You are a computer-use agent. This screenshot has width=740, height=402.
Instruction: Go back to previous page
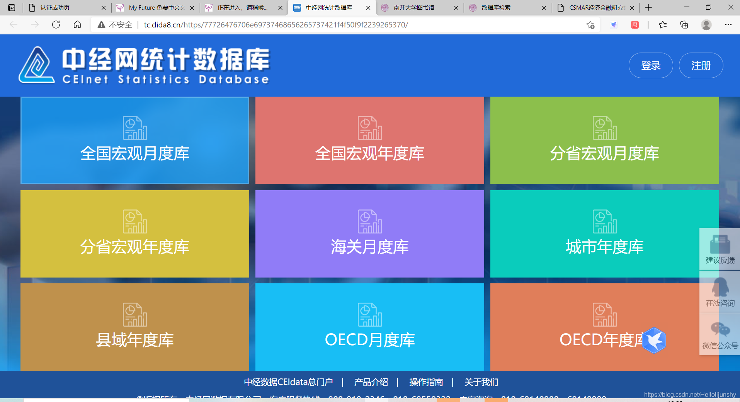(14, 25)
